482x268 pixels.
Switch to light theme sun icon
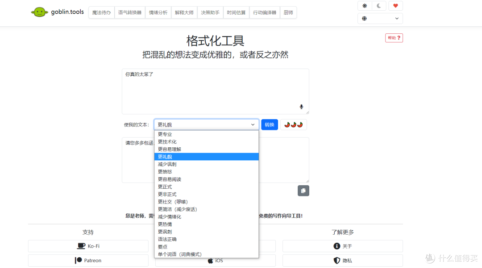point(365,6)
